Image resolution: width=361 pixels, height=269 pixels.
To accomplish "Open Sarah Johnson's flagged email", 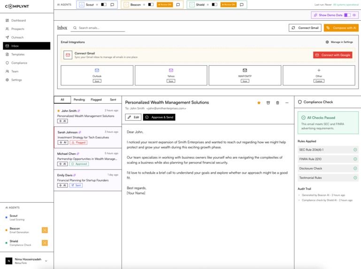I will pos(88,137).
